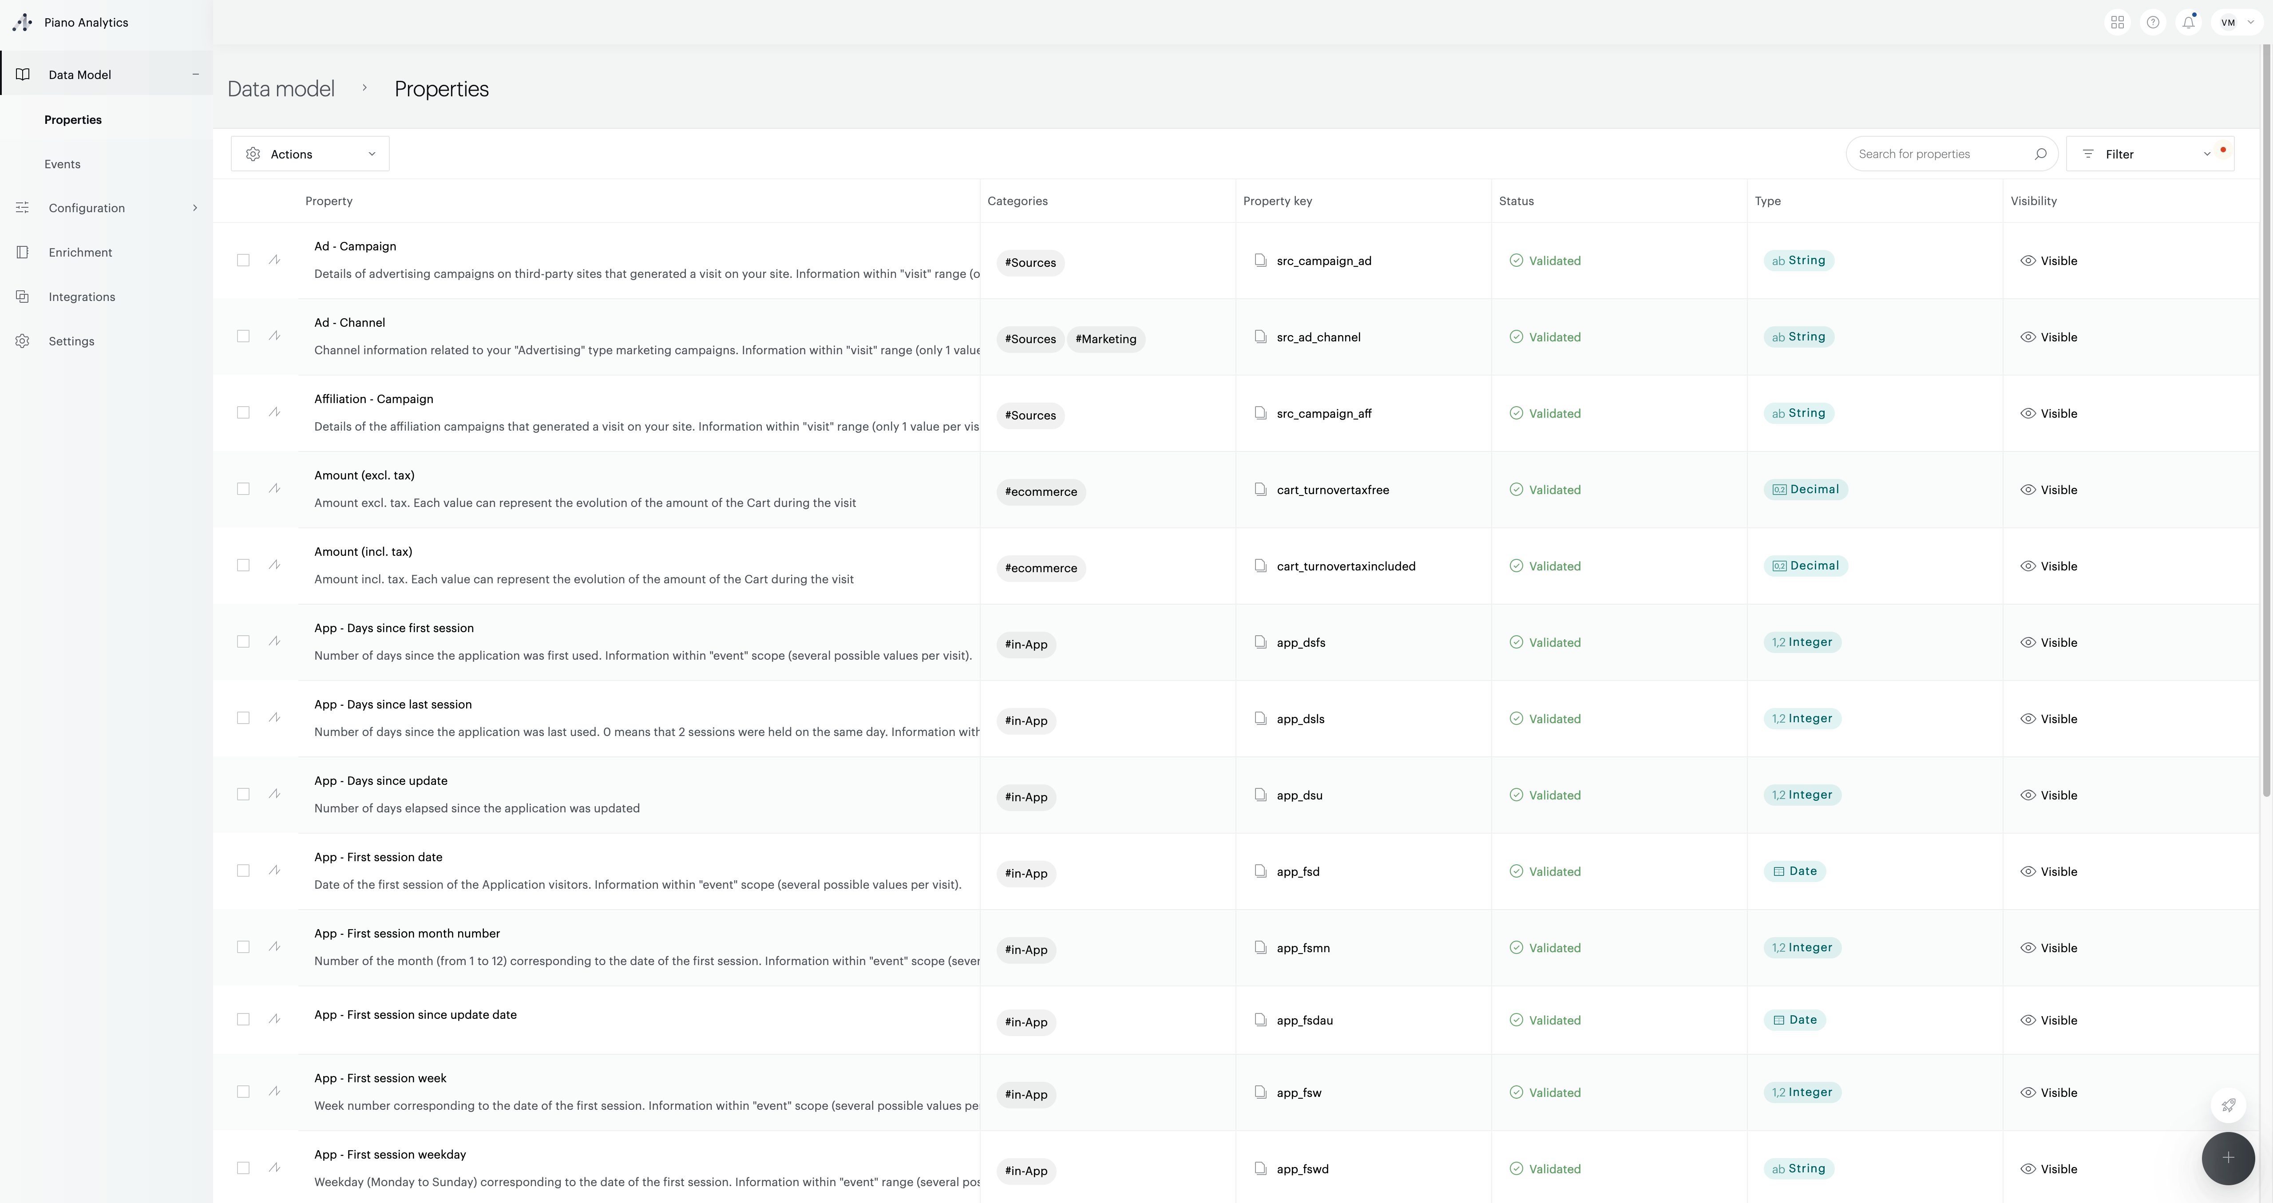Click the Piano Analytics logo

point(71,22)
